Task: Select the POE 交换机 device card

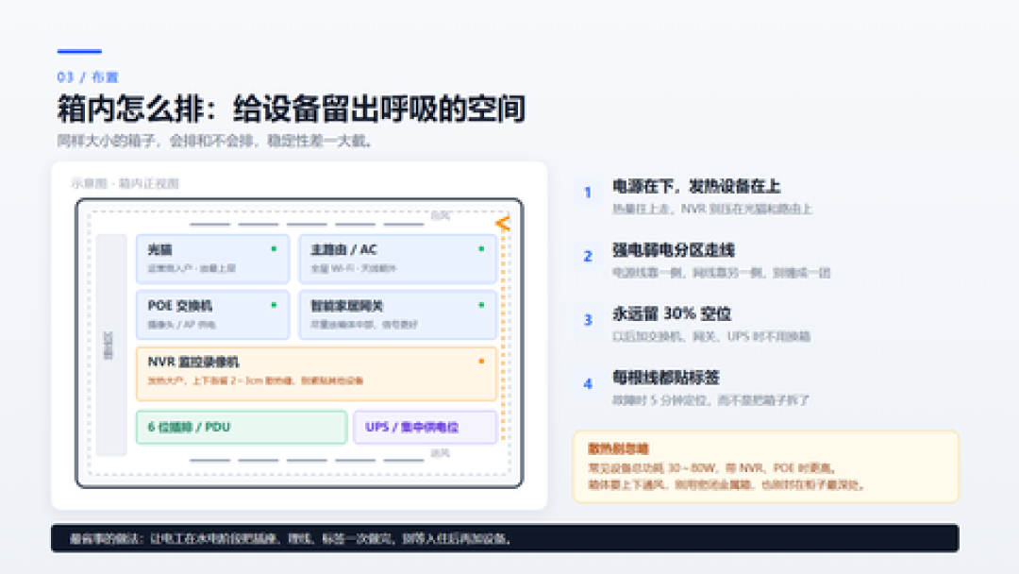Action: click(212, 315)
